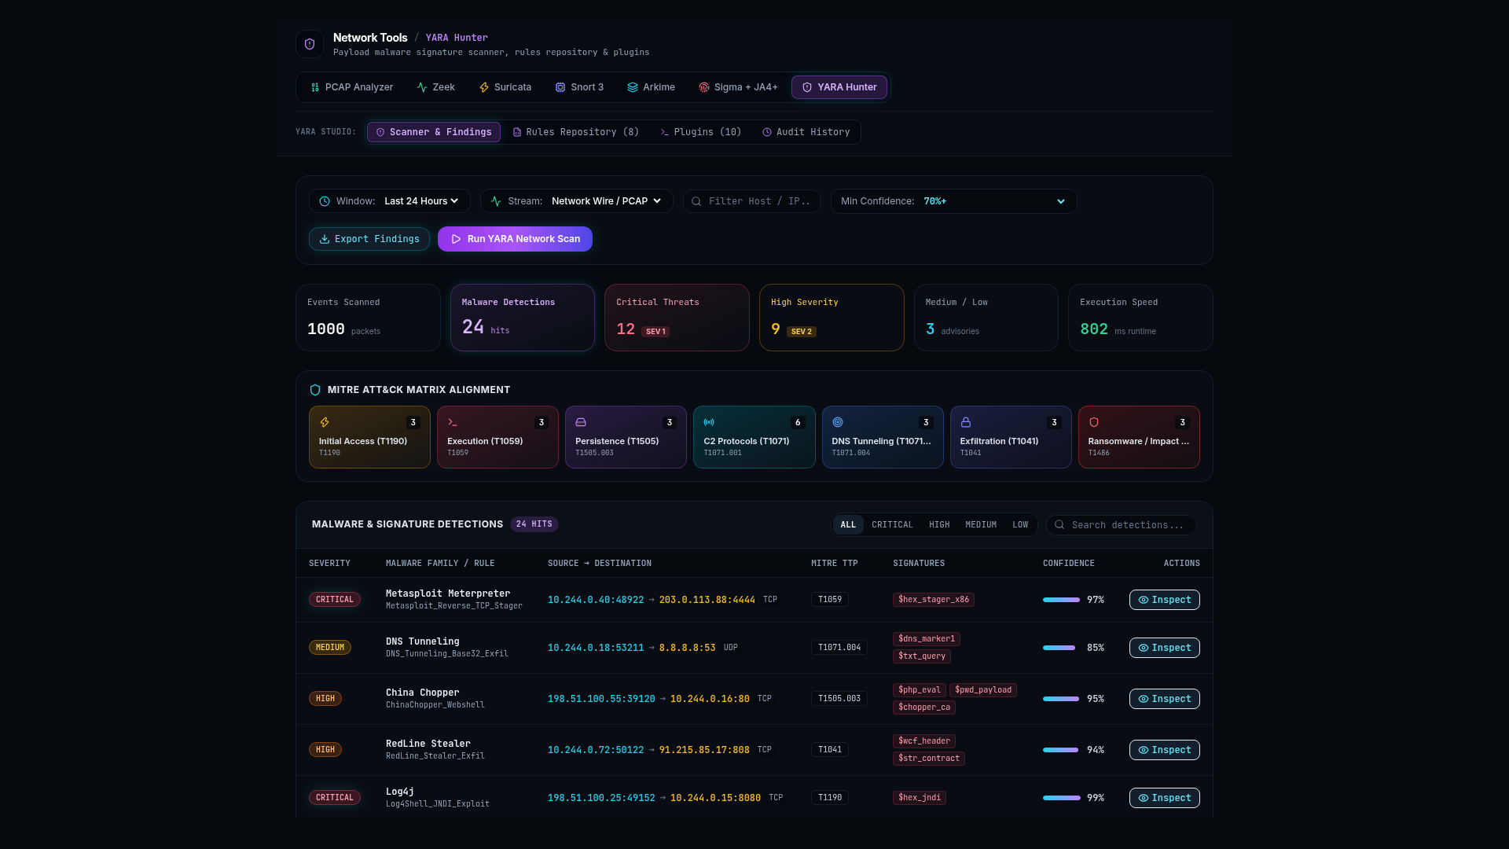Expand the Min Confidence 70%+ dropdown
This screenshot has width=1509, height=849.
(x=994, y=201)
